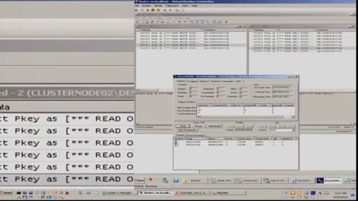The height and width of the screenshot is (201, 358).
Task: Switch to SQLRally PowerPoint taskbar button
Action: pos(191,193)
